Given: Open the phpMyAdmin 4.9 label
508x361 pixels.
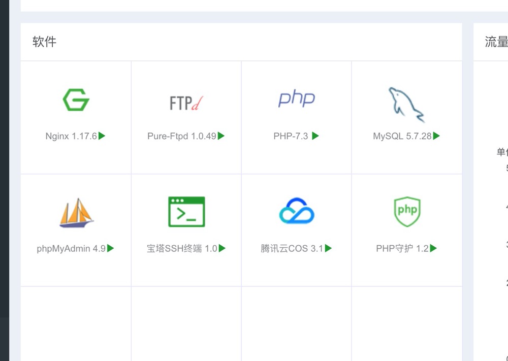Looking at the screenshot, I should point(71,249).
